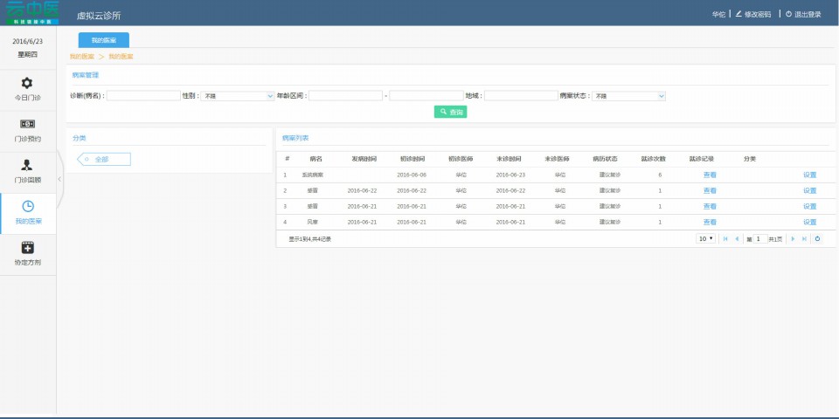Open the 病案状态 status dropdown

pos(629,96)
